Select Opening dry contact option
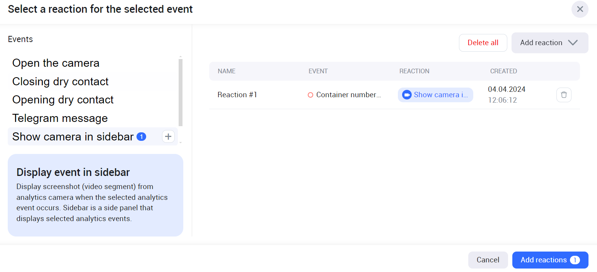This screenshot has height=272, width=597. 63,100
